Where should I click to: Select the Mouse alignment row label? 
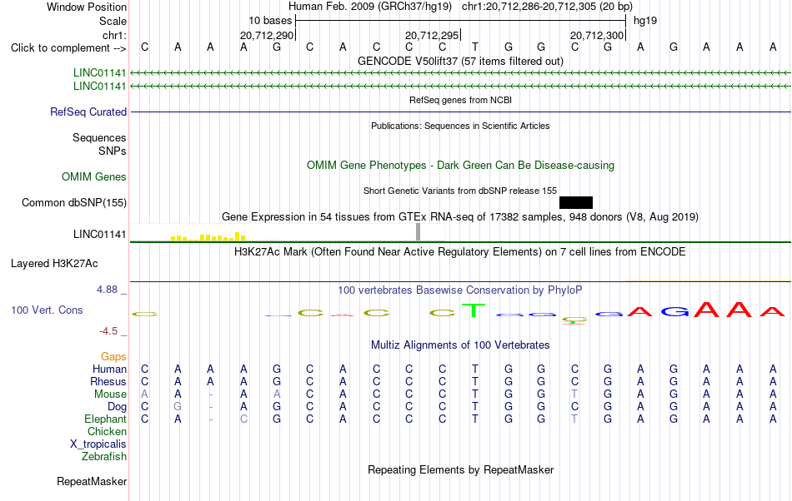point(110,394)
